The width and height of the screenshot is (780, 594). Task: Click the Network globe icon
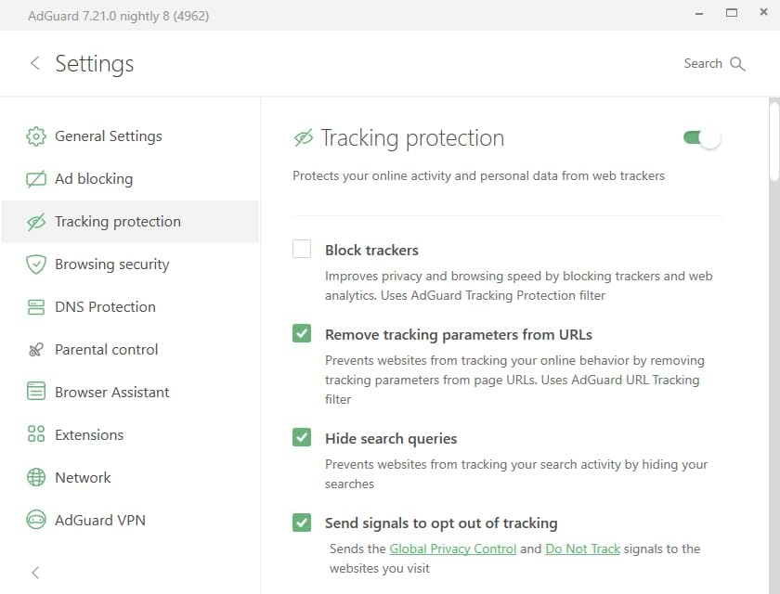point(36,478)
